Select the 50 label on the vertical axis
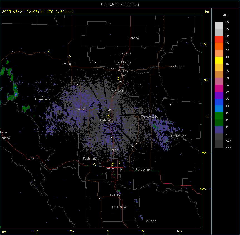Viewport: 240px width, 235px height. pos(206,80)
